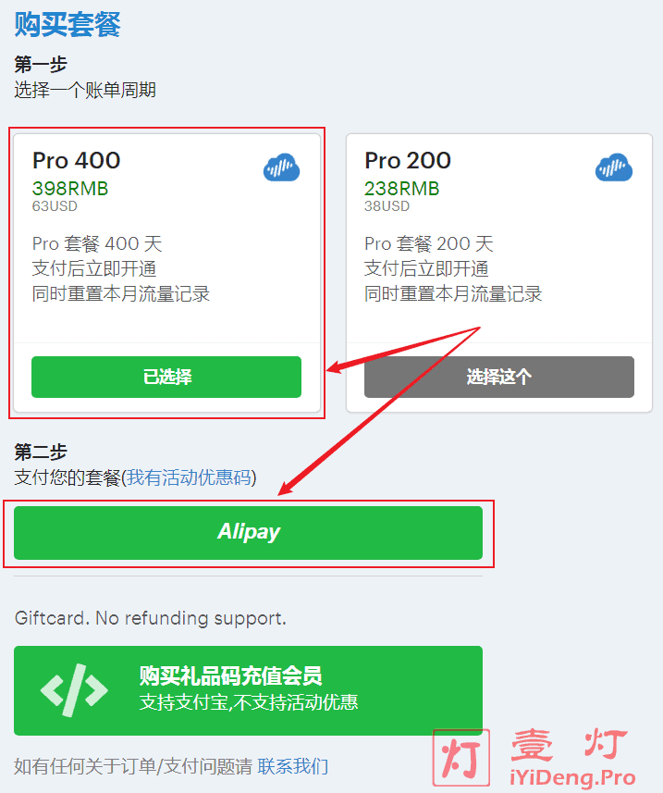The image size is (663, 793).
Task: Choose Pro 200 with 选择这个 button
Action: [499, 377]
